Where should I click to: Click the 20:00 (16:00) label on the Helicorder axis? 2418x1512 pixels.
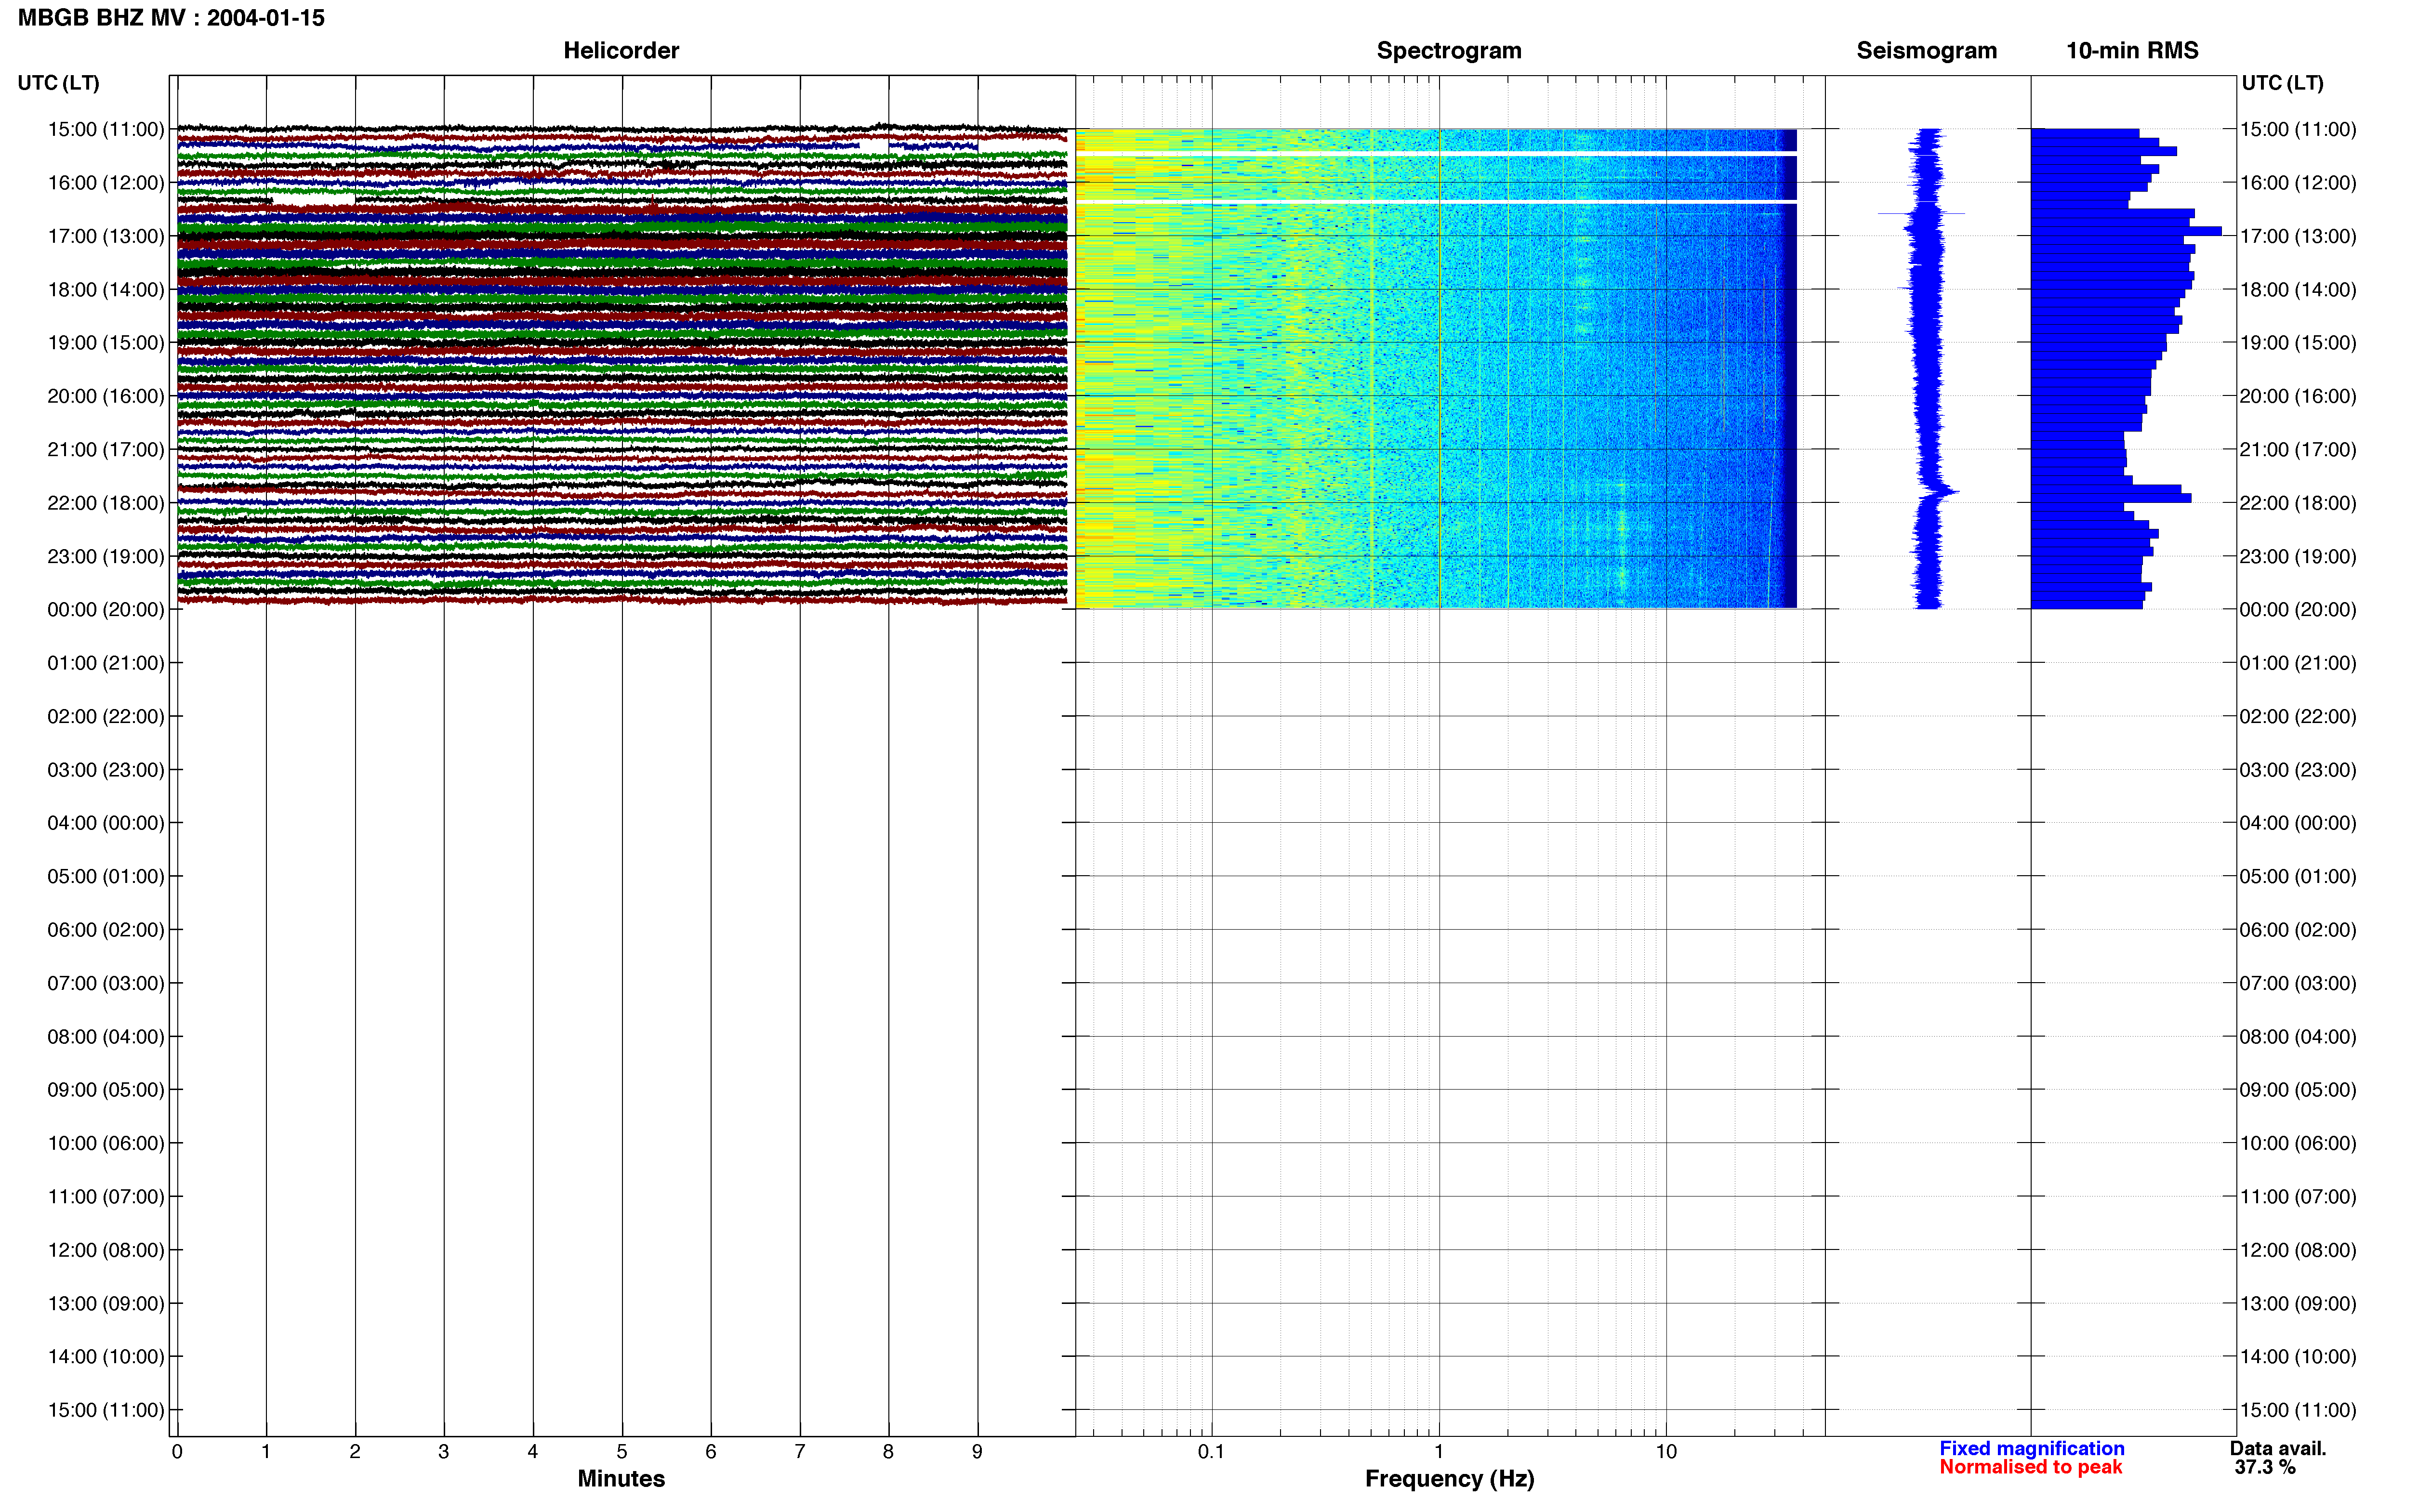105,396
